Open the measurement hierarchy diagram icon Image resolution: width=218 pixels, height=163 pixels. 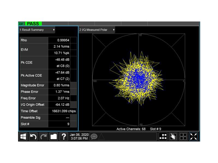pos(163,137)
